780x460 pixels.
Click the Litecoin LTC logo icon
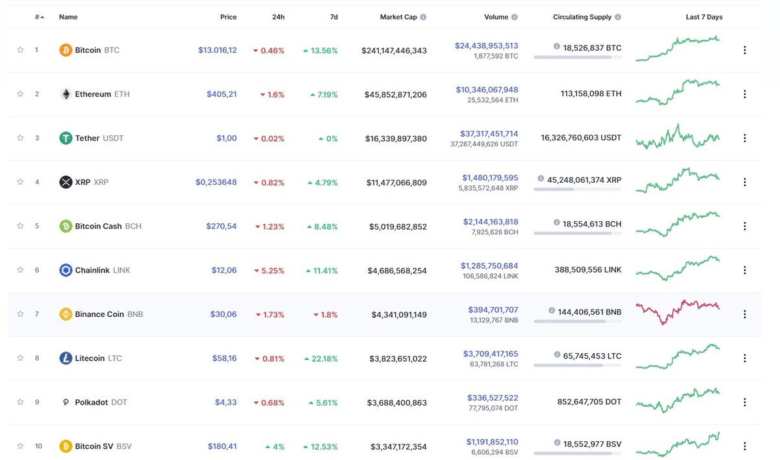coord(65,358)
